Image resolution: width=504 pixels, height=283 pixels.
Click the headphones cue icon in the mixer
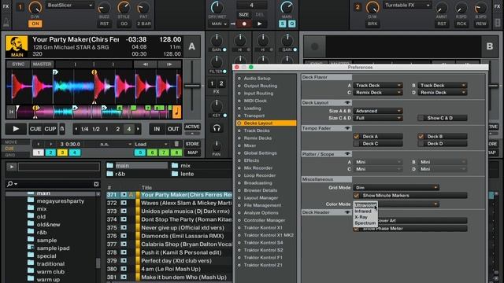[217, 128]
